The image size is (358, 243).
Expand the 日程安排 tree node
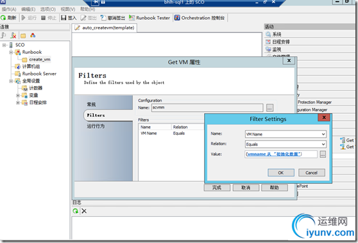point(18,103)
